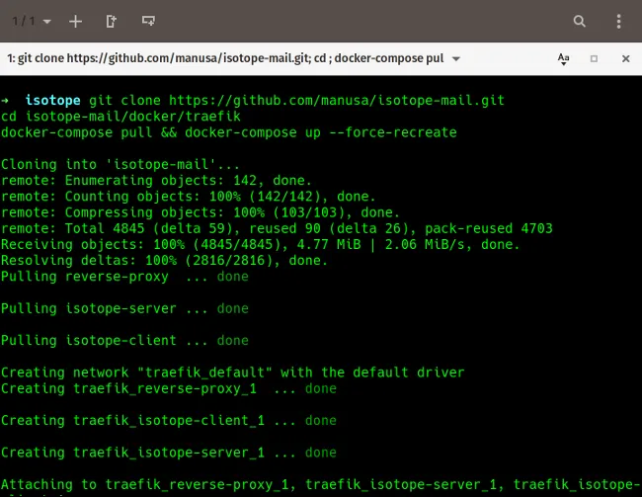This screenshot has width=642, height=497.
Task: Open the find in terminal search
Action: (x=580, y=21)
